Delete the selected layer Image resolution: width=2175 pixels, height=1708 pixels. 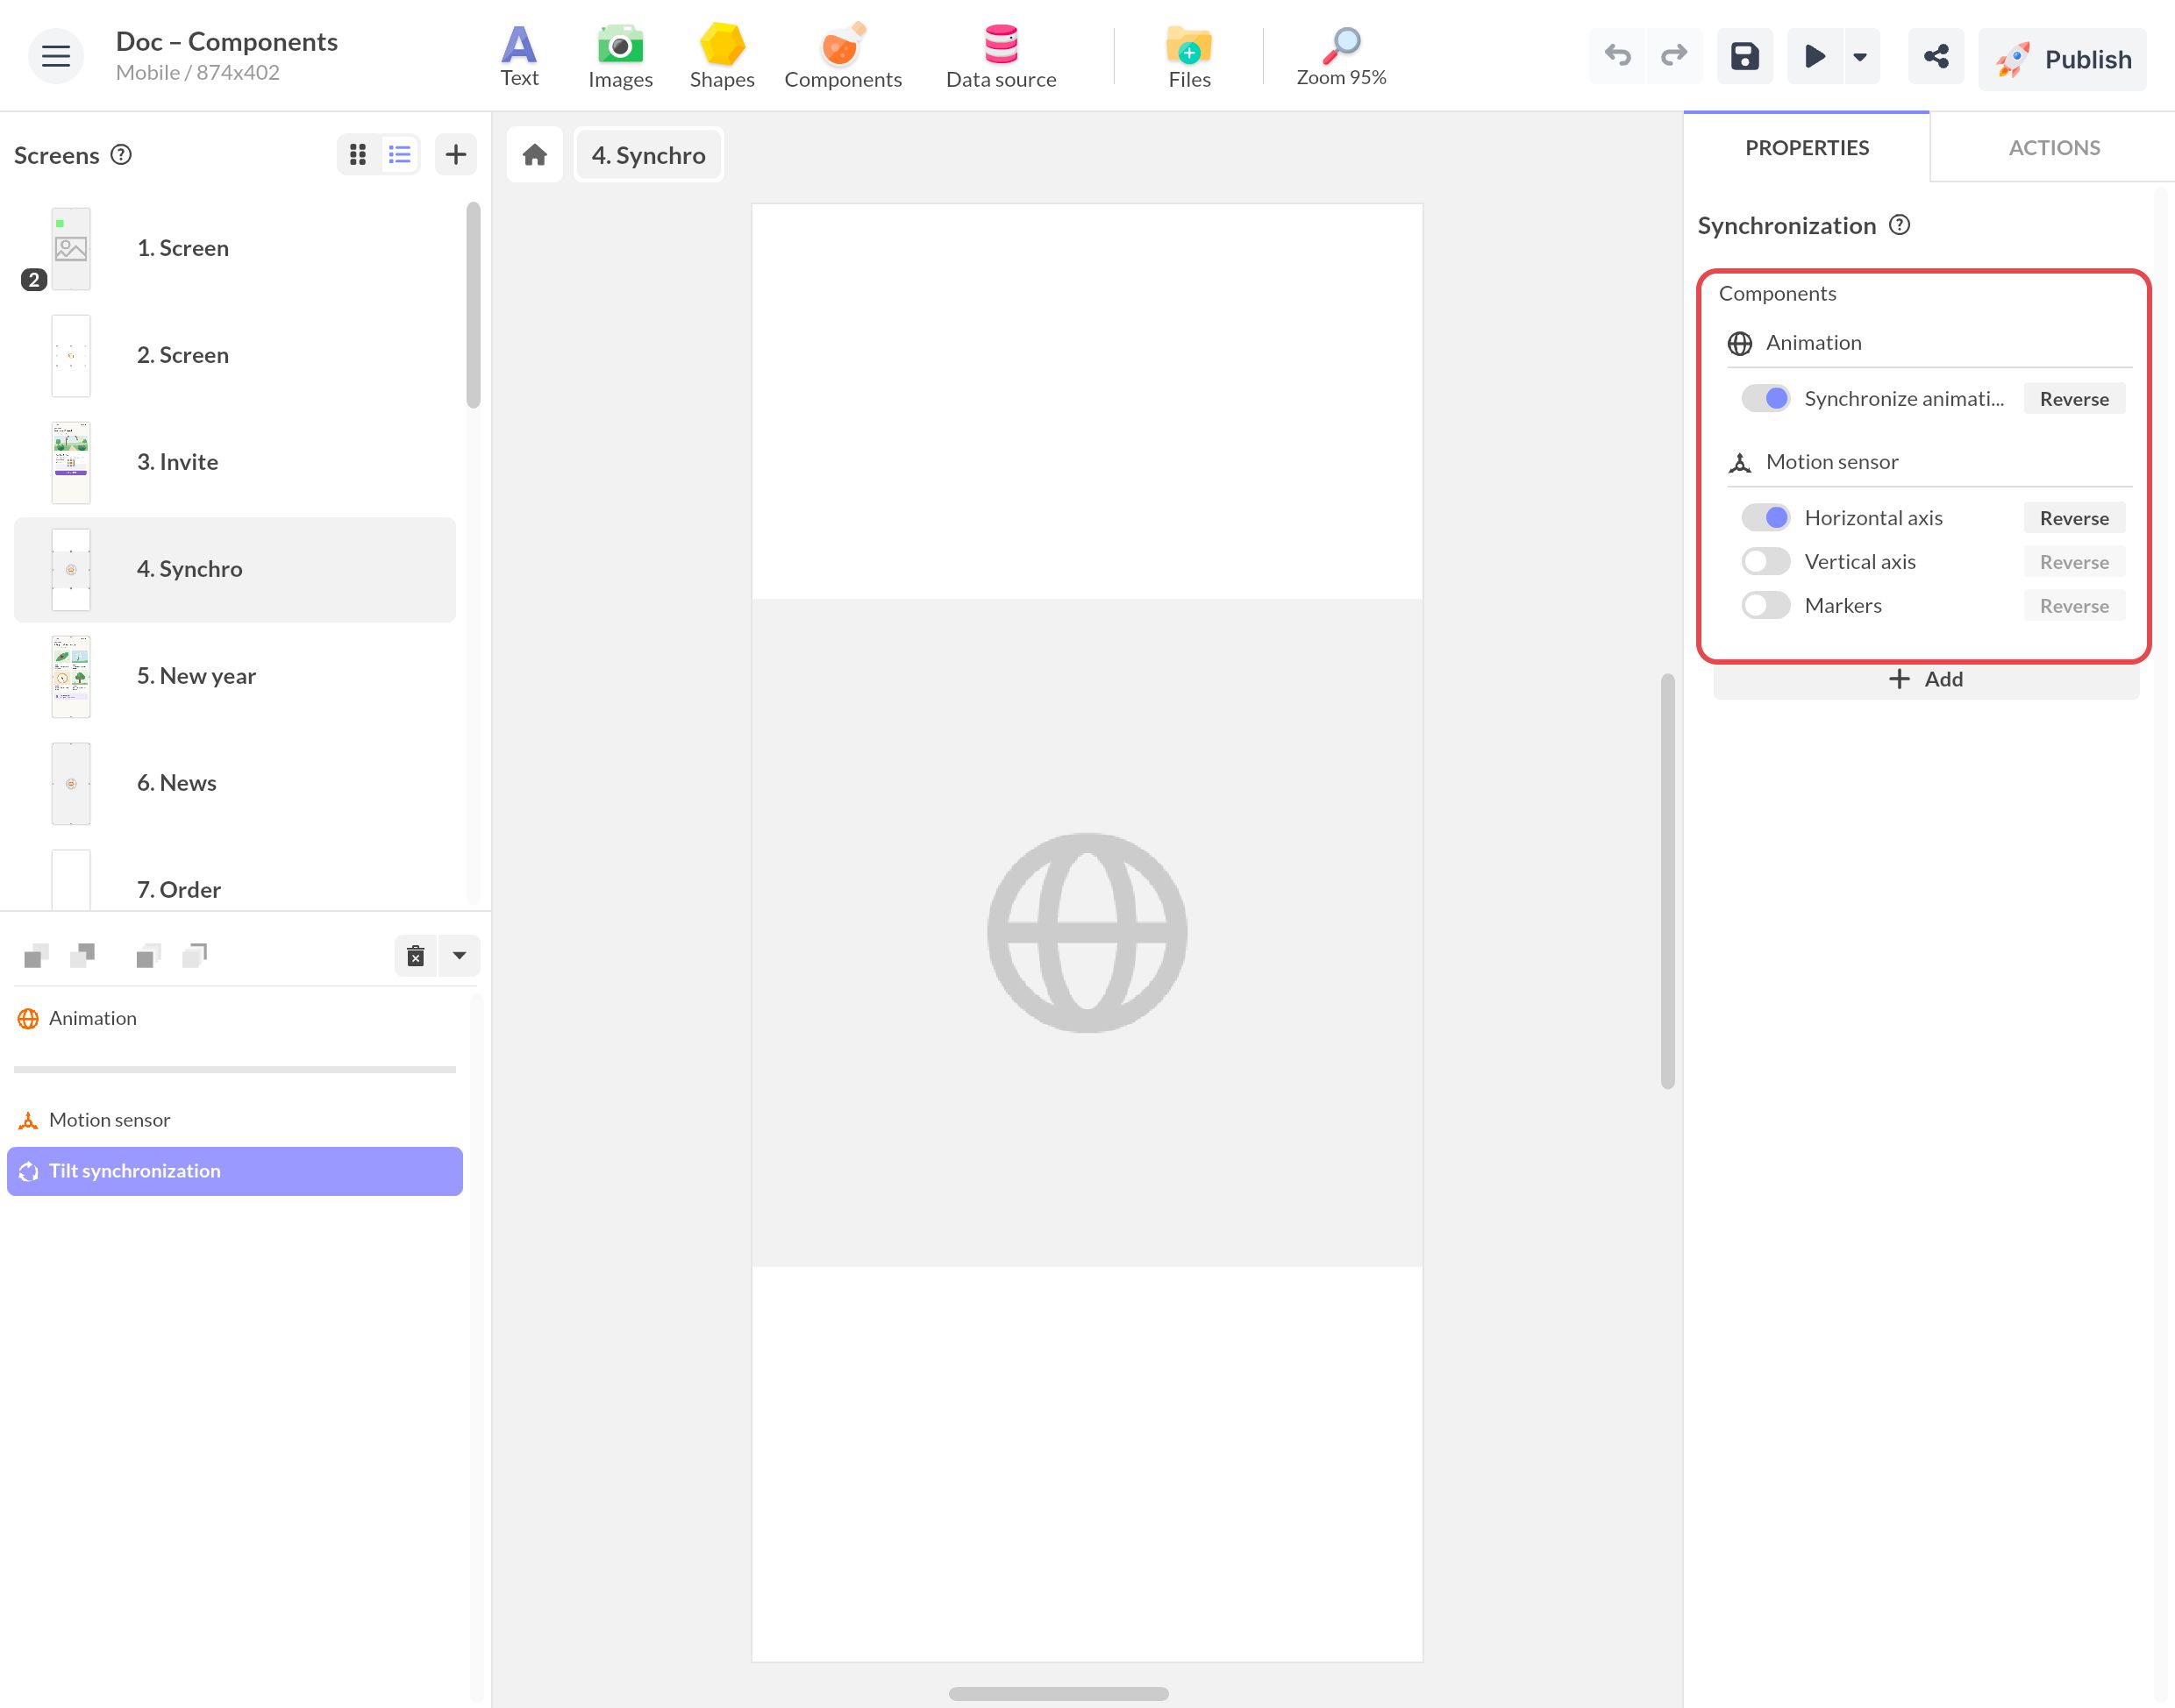point(416,955)
